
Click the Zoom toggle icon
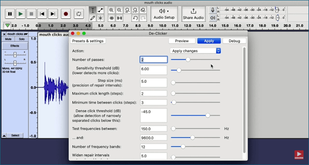[x=143, y=10]
